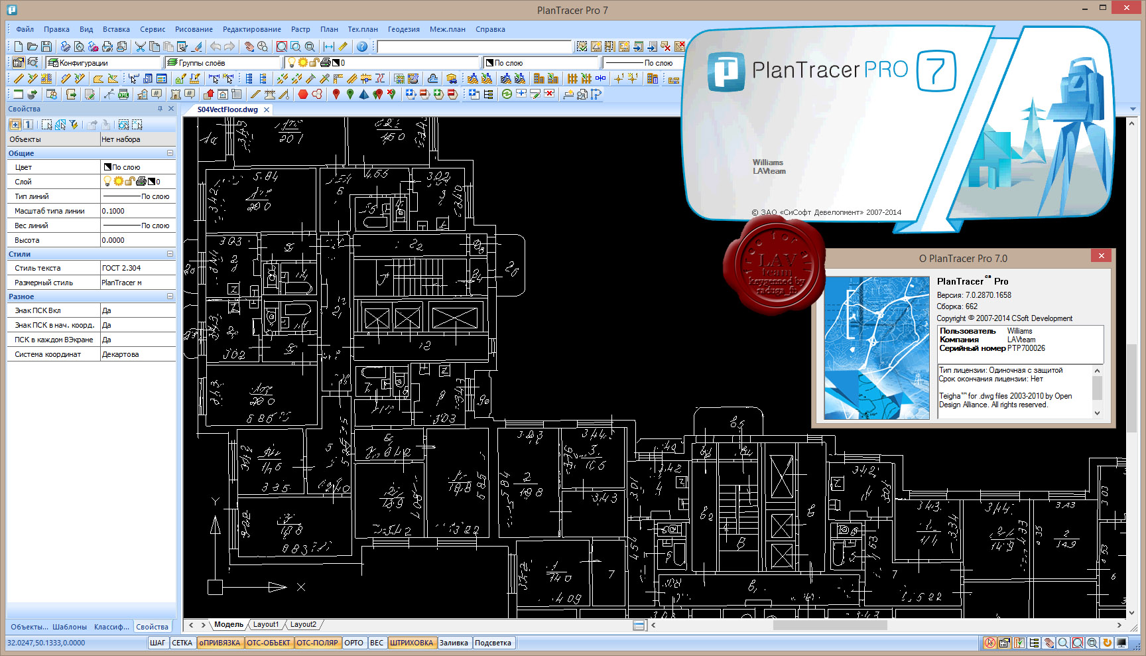Click into the command input field in toolbar
1146x656 pixels.
click(474, 46)
